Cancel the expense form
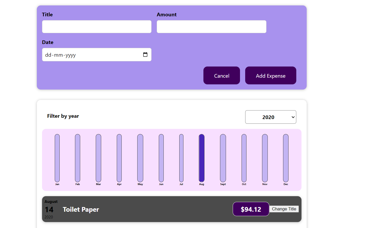The width and height of the screenshot is (391, 228). coord(222,75)
